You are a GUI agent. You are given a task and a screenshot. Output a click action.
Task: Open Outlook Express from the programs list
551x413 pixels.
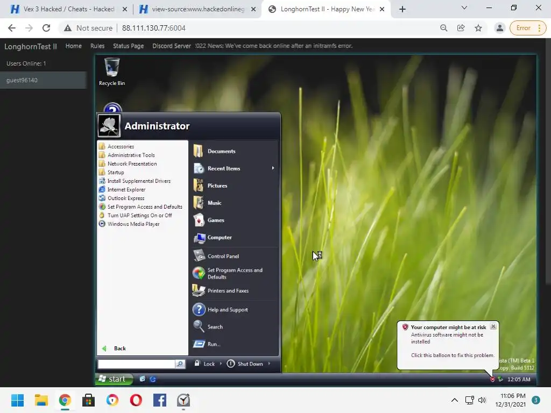click(126, 198)
